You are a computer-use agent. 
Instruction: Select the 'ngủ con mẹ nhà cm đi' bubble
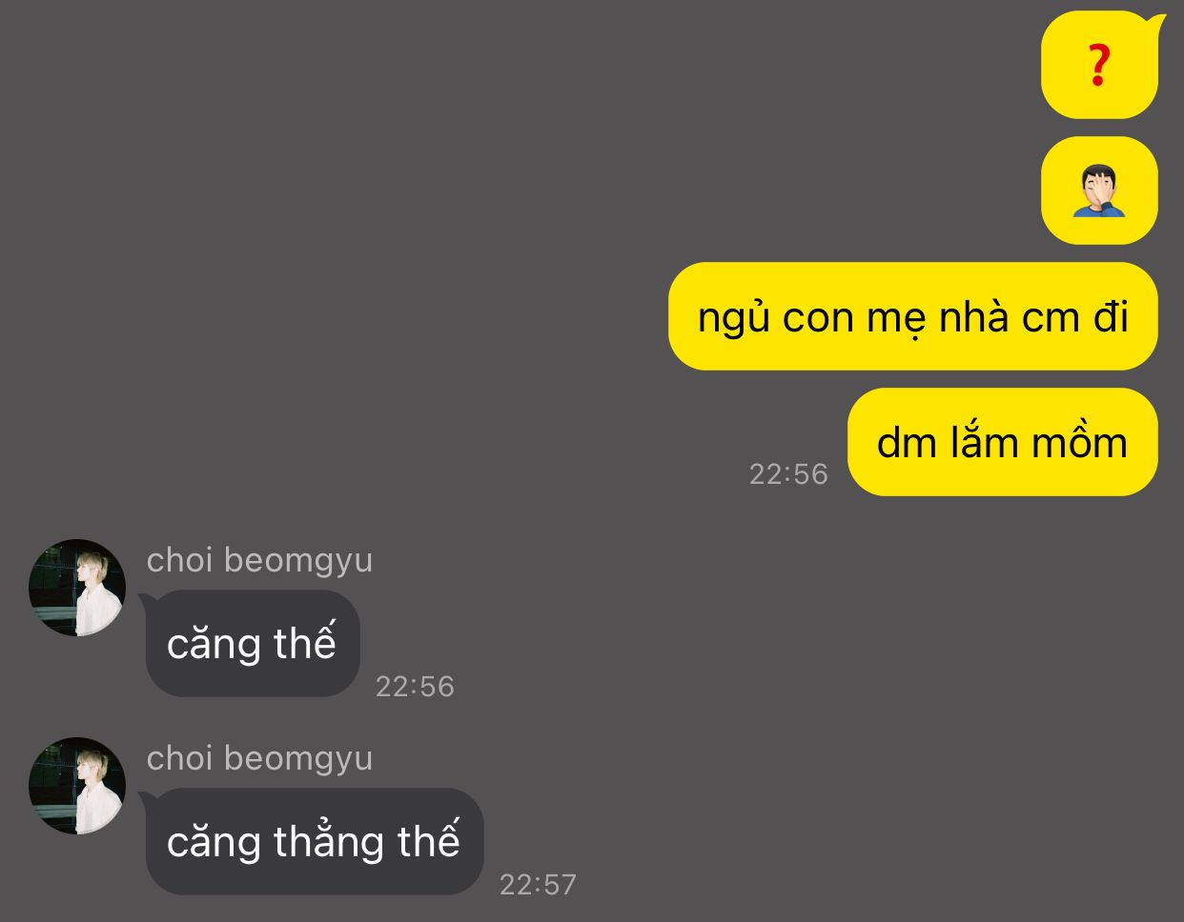pos(913,316)
